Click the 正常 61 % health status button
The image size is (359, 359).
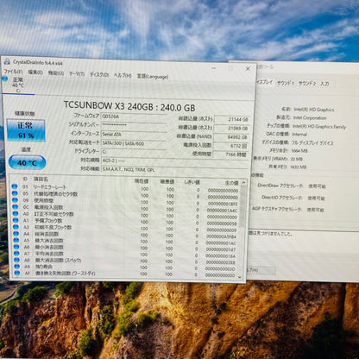click(26, 130)
